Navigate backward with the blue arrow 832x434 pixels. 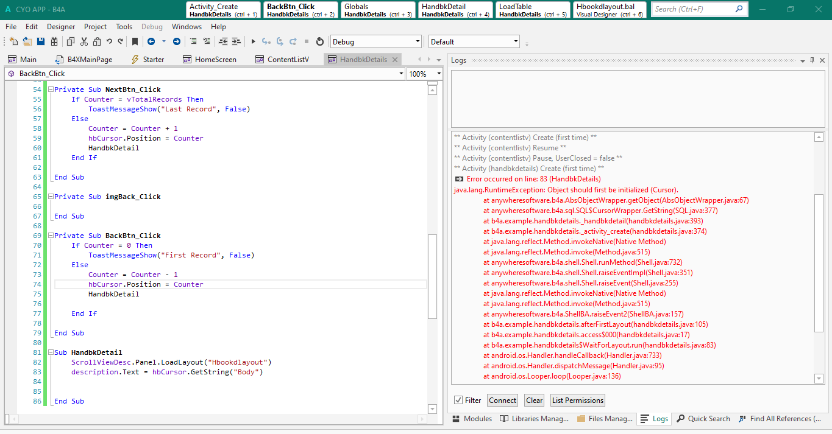click(151, 41)
